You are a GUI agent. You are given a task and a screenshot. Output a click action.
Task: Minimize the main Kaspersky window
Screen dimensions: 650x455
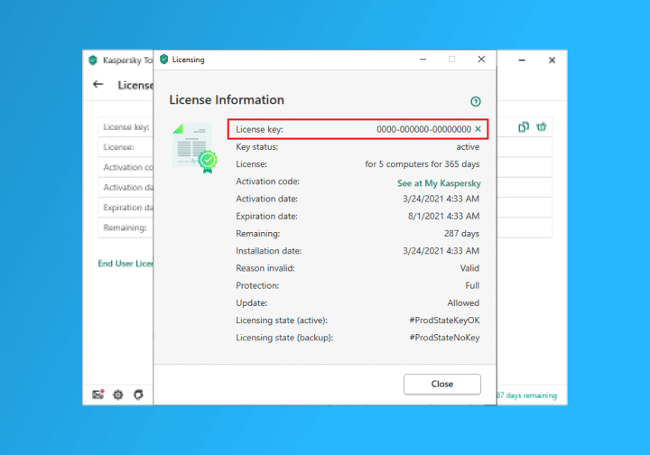click(521, 60)
